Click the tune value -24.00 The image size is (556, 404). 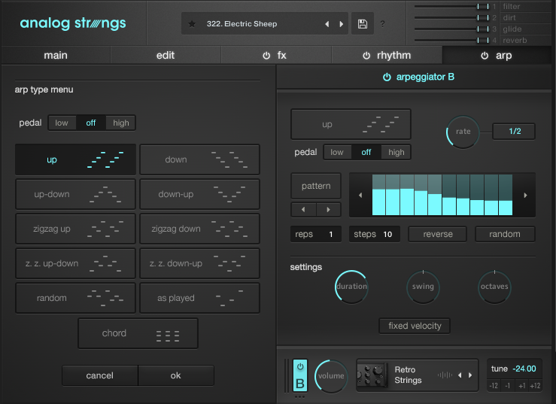(524, 369)
